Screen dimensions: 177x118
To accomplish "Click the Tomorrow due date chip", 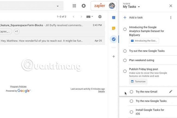I will pos(138,81).
